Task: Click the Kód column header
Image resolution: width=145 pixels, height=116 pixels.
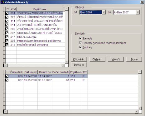Action: (13, 9)
